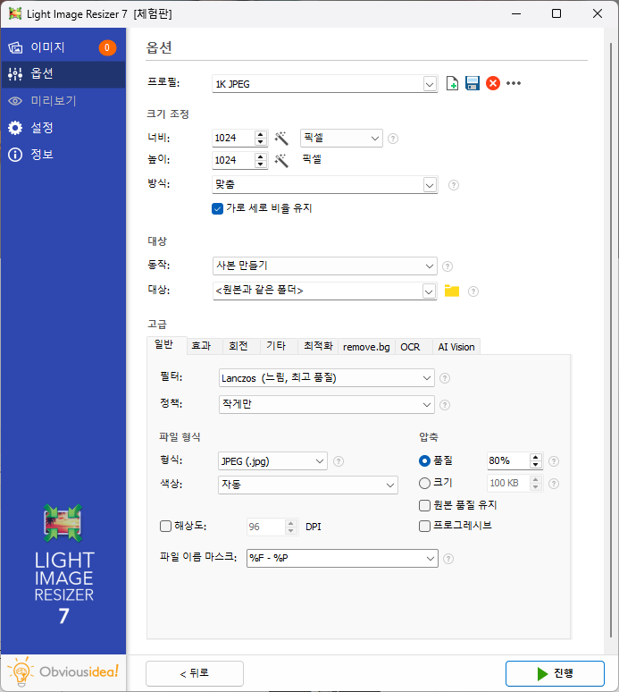Browse destination folder with yellow folder icon
Screen dimensions: 619x692
coord(452,291)
